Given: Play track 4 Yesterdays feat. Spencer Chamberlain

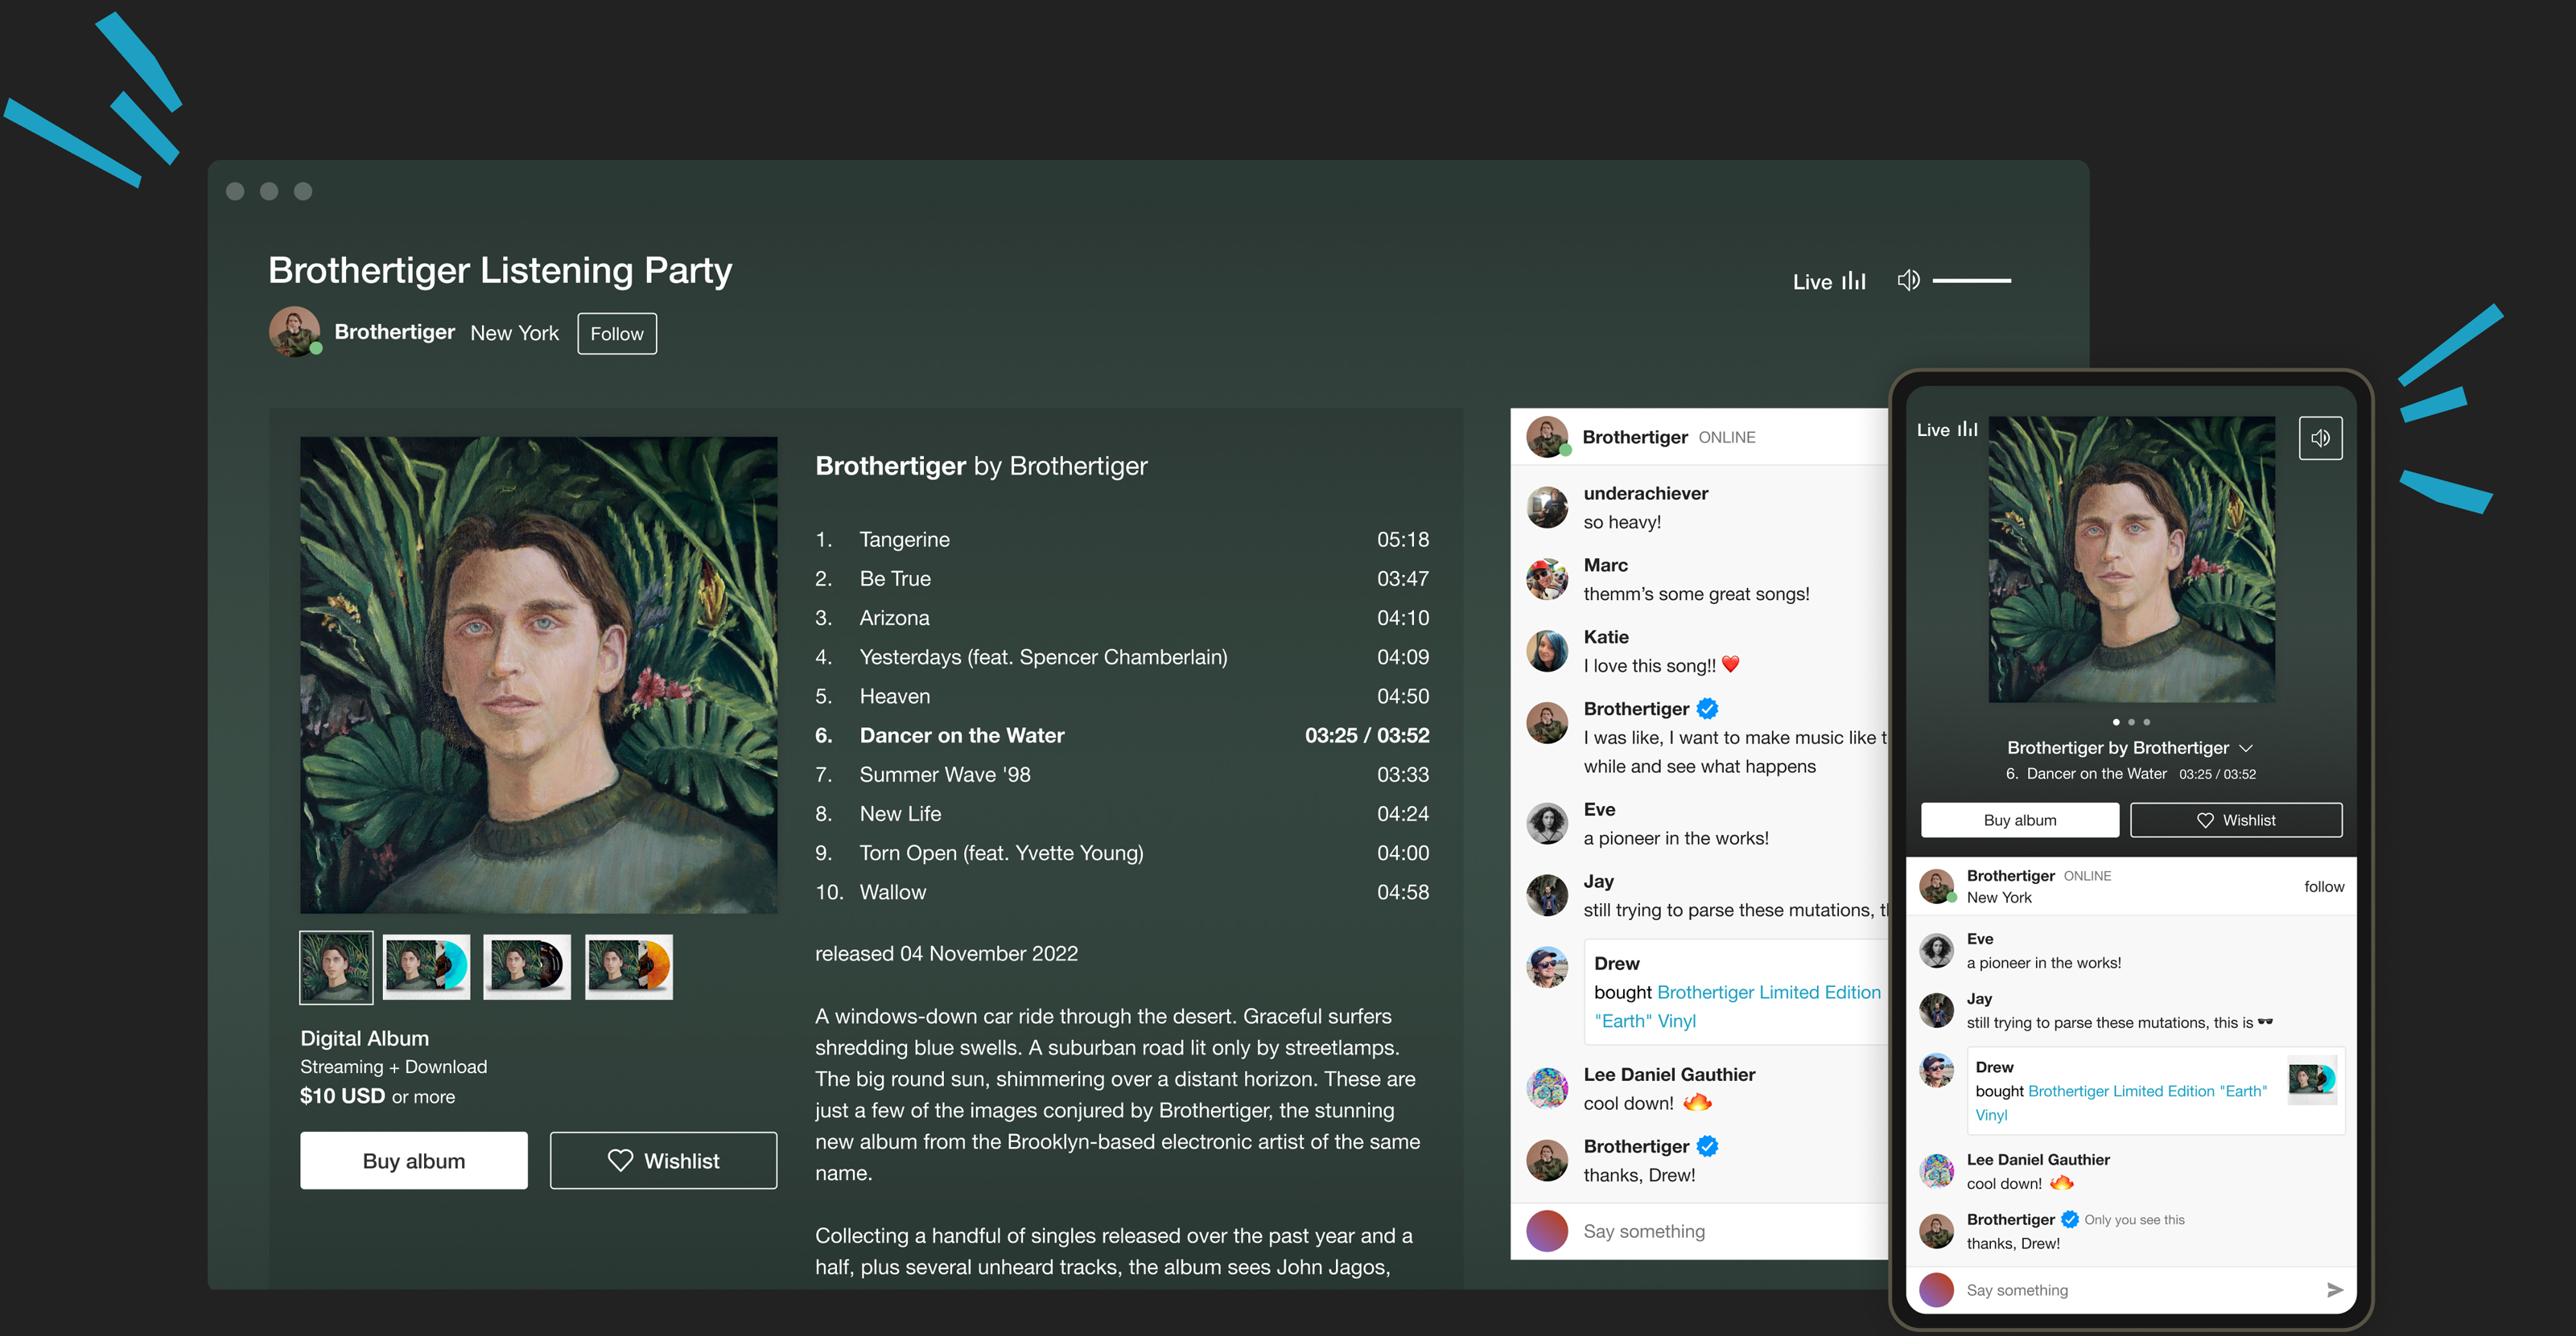Looking at the screenshot, I should (1122, 656).
